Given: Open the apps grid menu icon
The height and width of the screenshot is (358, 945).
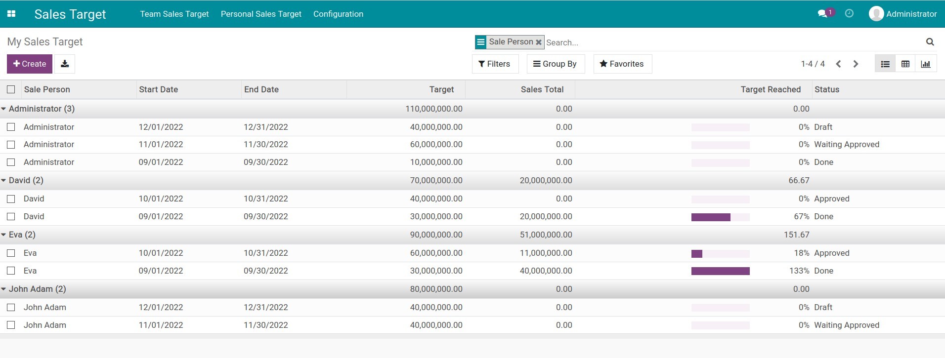Looking at the screenshot, I should (x=11, y=14).
